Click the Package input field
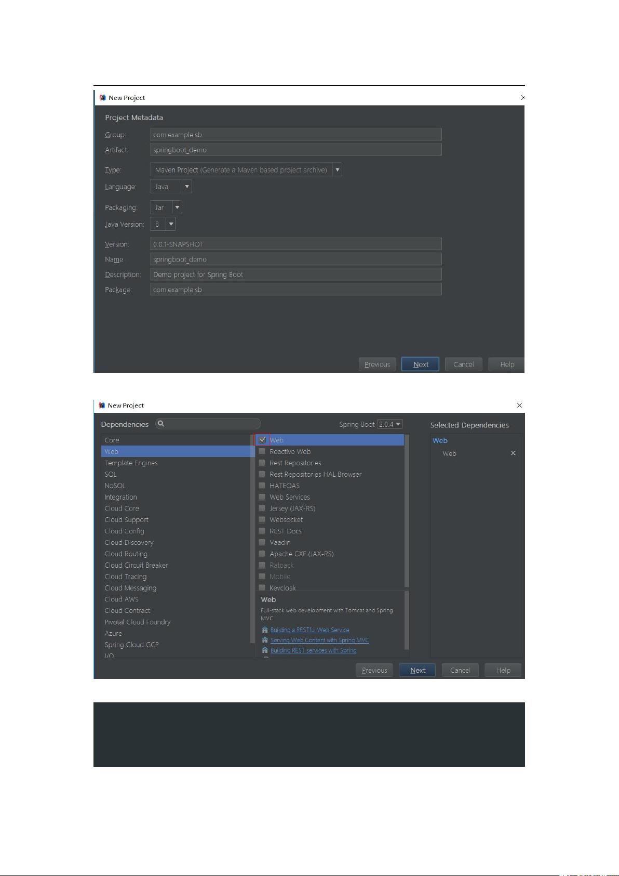Viewport: 619px width, 876px height. (296, 289)
